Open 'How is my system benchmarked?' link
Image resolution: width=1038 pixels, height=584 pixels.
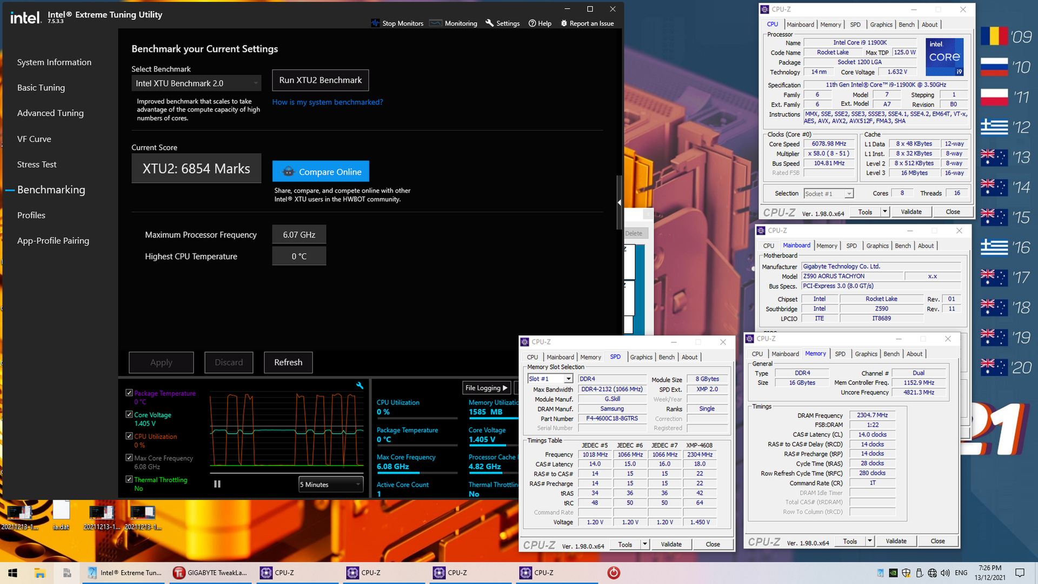tap(328, 102)
